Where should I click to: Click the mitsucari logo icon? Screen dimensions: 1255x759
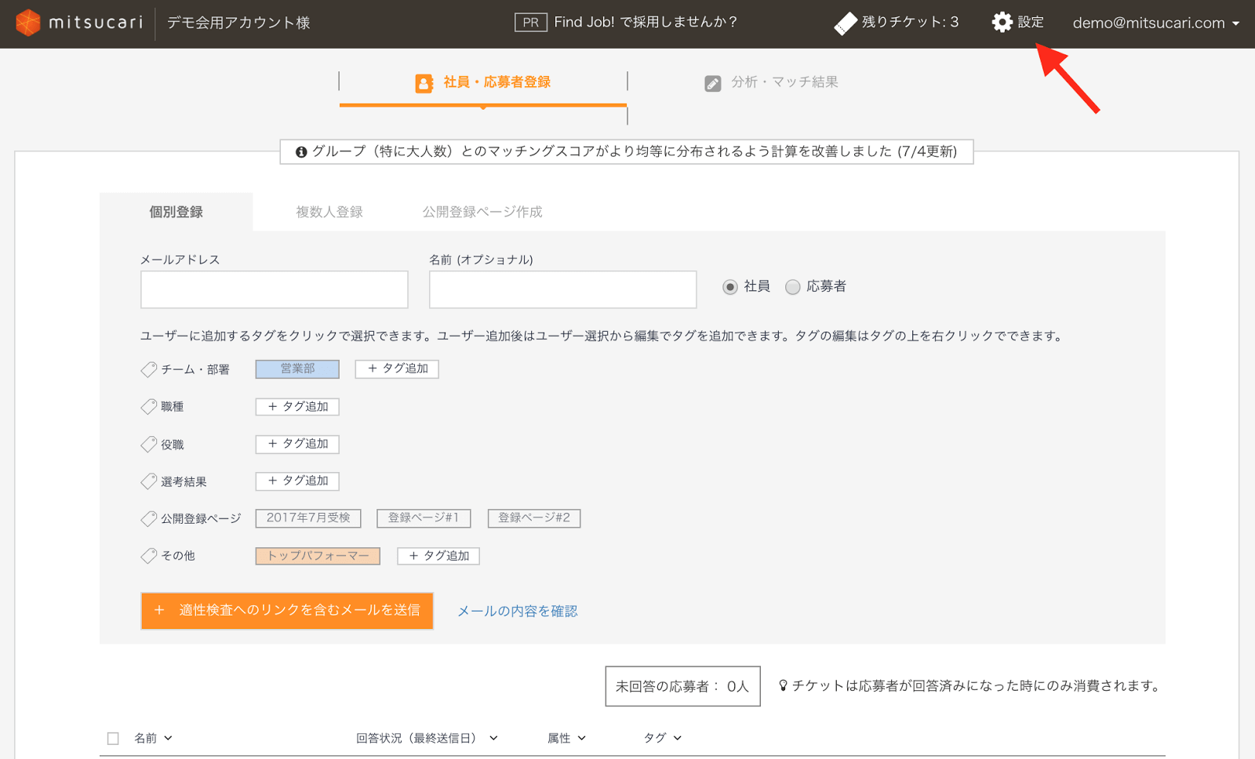tap(30, 22)
